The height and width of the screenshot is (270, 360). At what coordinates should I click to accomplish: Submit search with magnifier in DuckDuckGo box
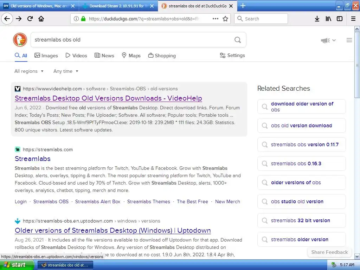click(238, 40)
